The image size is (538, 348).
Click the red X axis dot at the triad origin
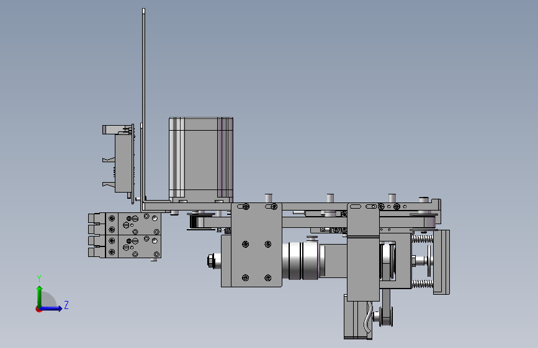(x=38, y=310)
